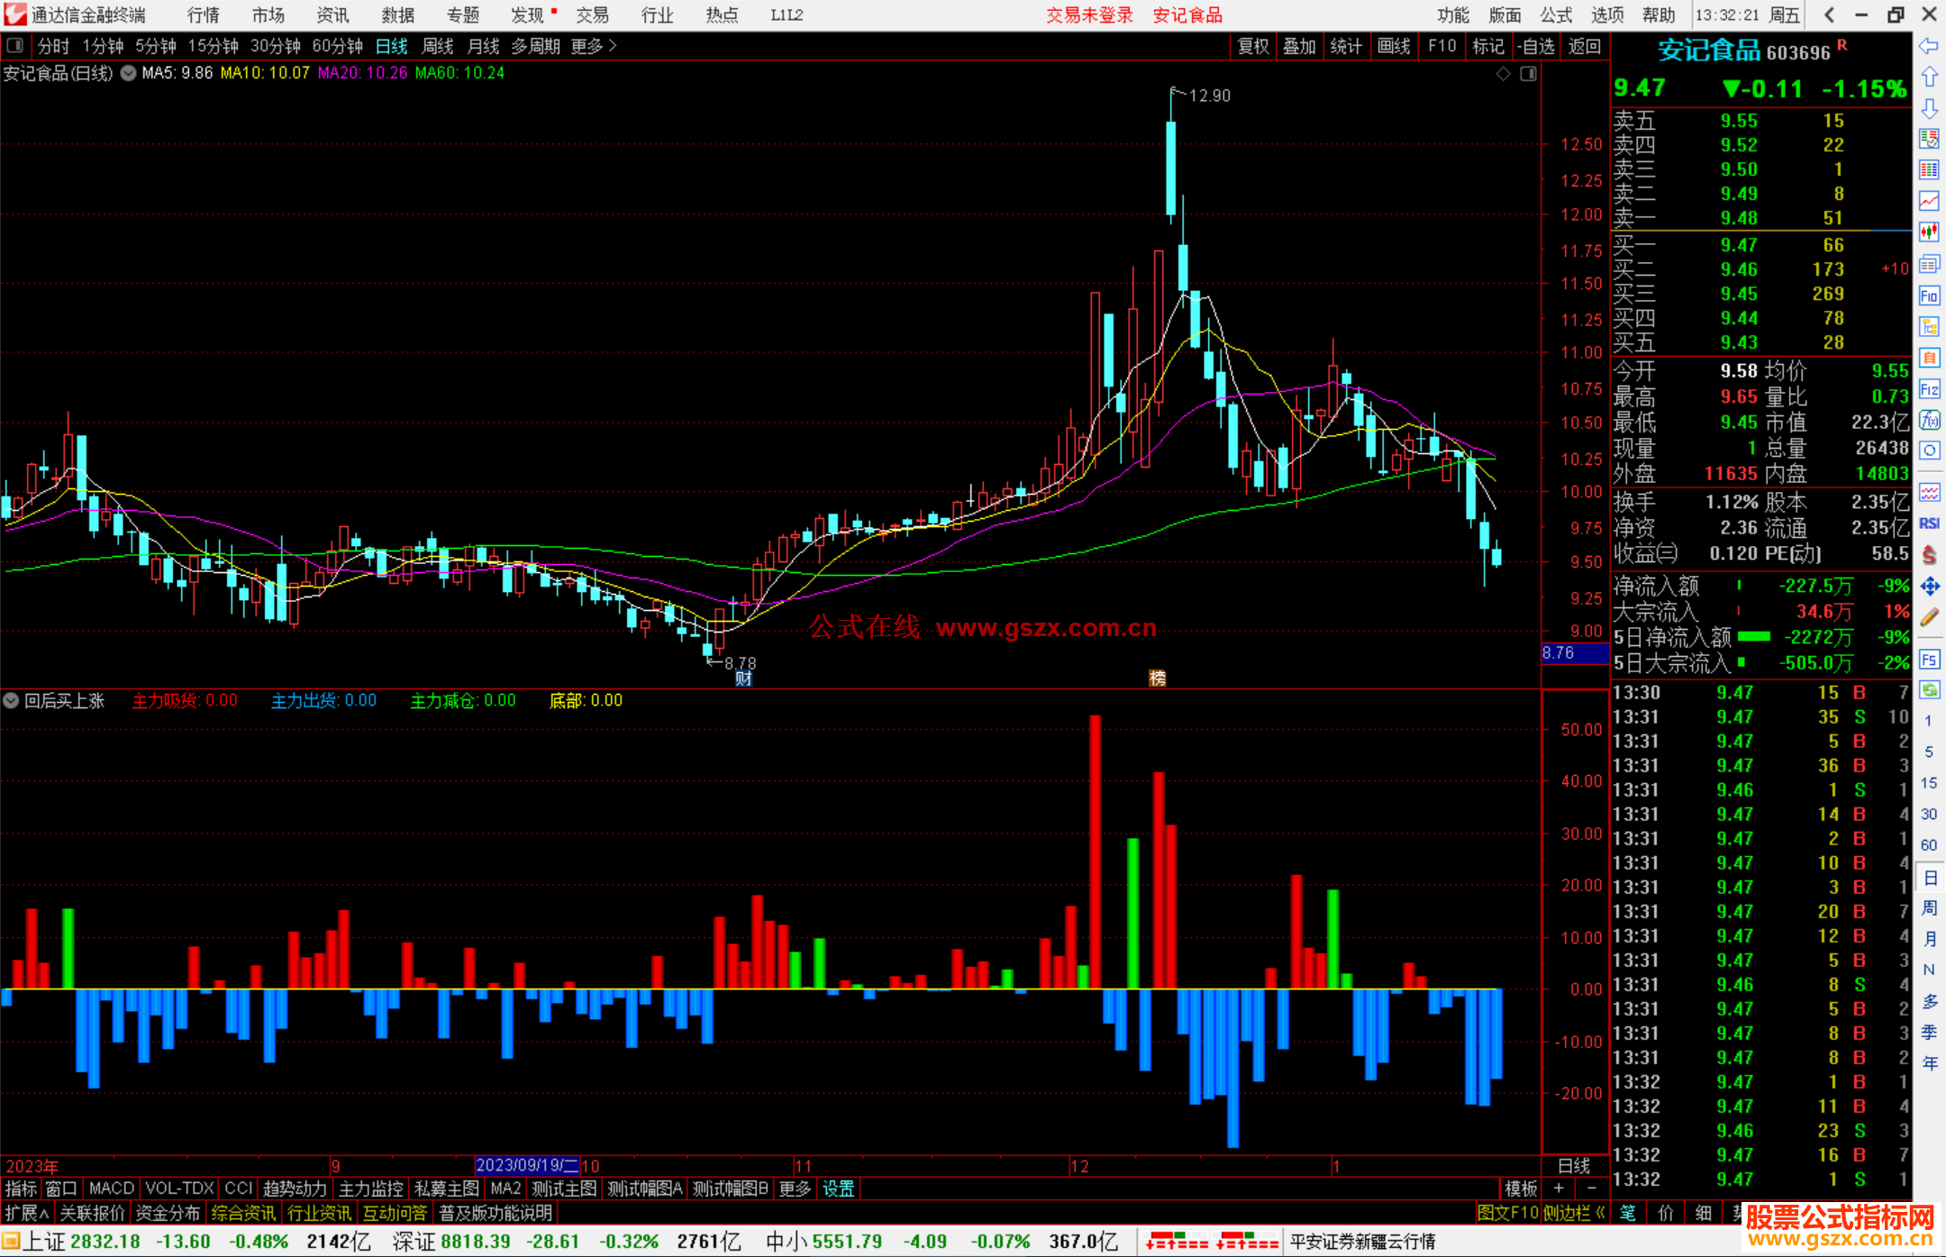Switch to the MACD indicator tab
Image resolution: width=1946 pixels, height=1257 pixels.
pos(111,1189)
